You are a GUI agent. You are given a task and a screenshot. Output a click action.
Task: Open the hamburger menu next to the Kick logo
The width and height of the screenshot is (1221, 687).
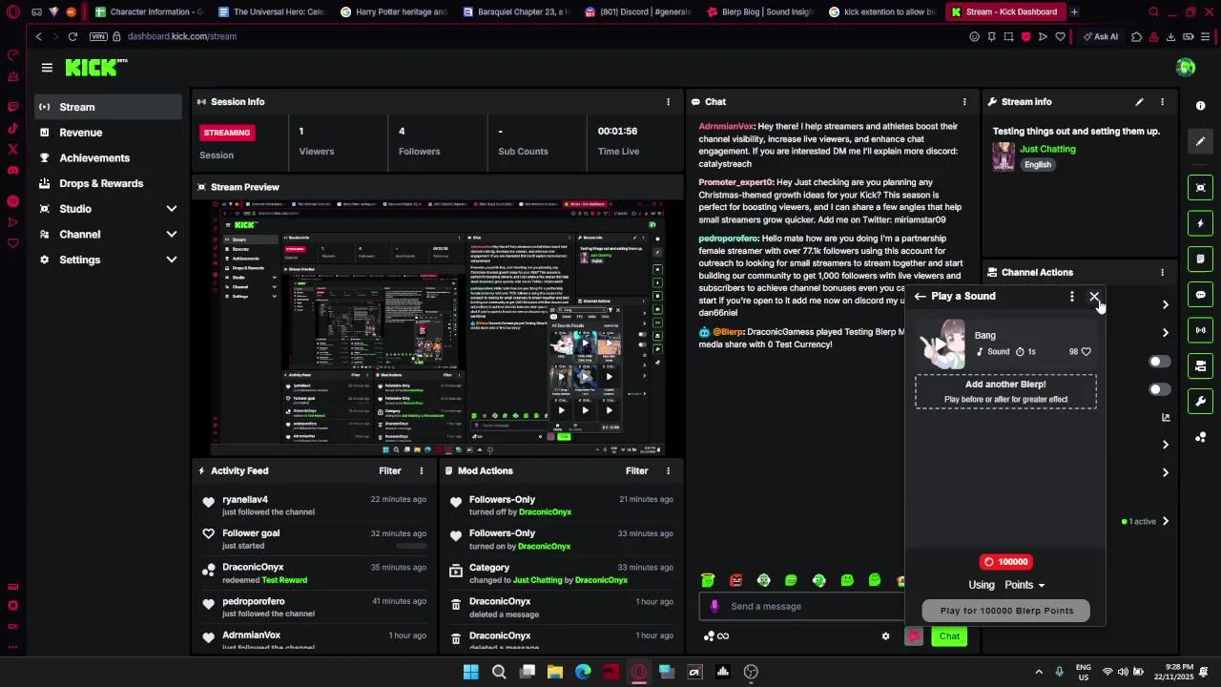(x=47, y=67)
